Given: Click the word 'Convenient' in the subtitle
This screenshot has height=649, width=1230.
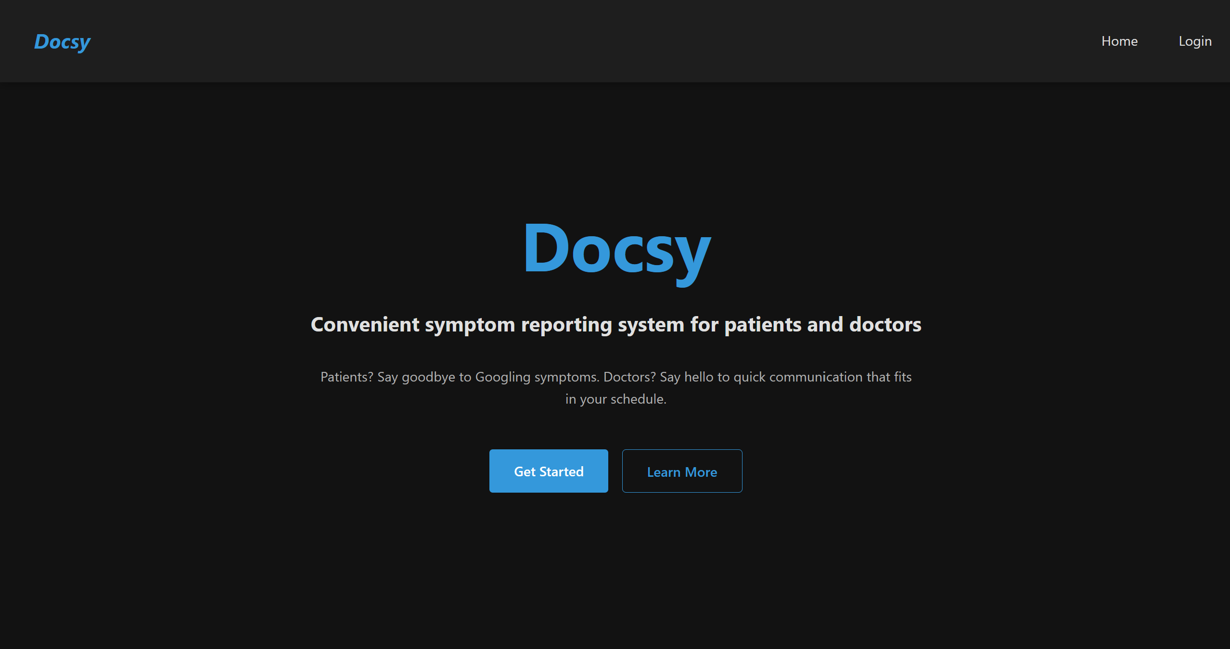Looking at the screenshot, I should [365, 325].
